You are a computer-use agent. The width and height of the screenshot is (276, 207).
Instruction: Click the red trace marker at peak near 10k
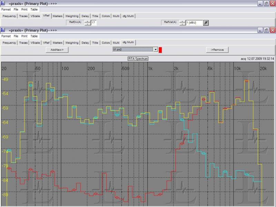247,81
